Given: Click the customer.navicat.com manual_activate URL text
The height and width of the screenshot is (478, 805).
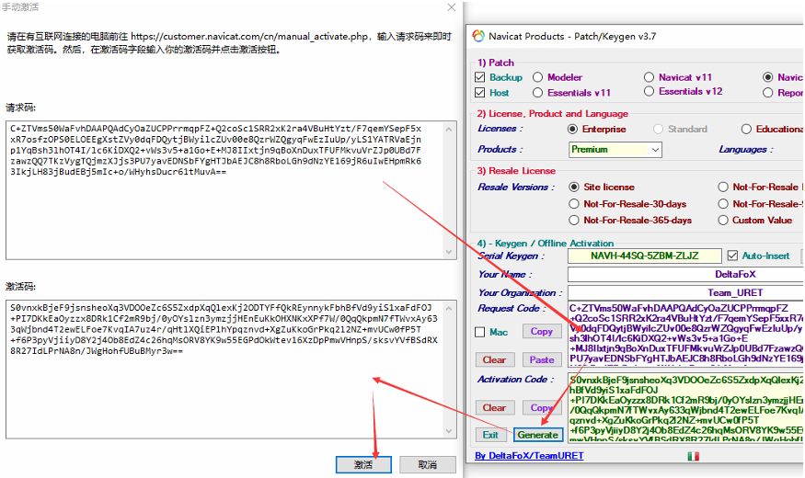Looking at the screenshot, I should click(249, 37).
